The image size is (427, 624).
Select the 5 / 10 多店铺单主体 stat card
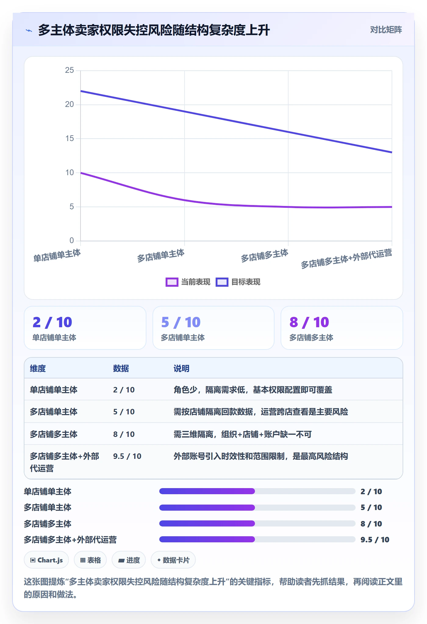coord(213,328)
